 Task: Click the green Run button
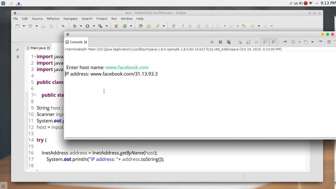[x=87, y=26]
